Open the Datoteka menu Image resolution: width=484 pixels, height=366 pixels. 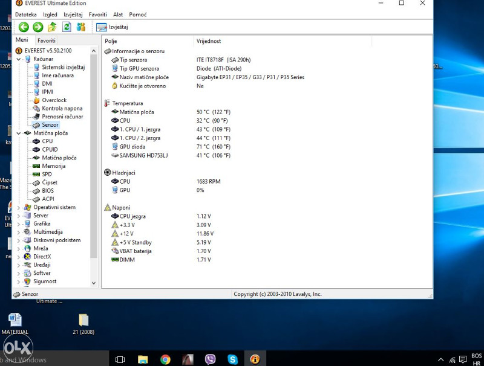pyautogui.click(x=25, y=14)
